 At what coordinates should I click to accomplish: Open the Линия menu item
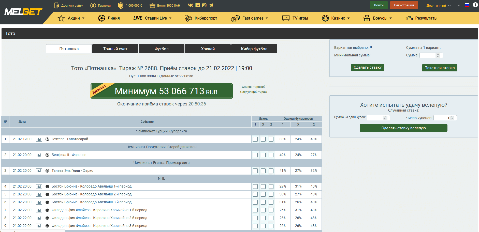109,18
